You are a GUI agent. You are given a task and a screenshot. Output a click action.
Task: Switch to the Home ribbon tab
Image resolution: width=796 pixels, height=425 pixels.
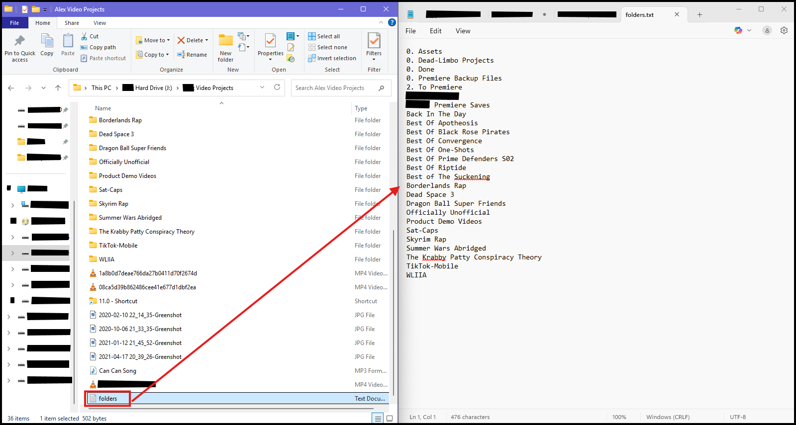coord(43,23)
